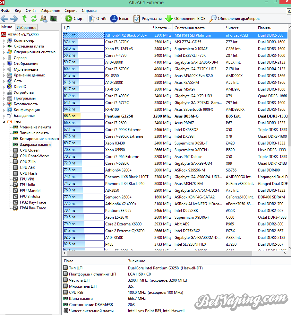
Task: Collapse the Тест tree node
Action: click(4, 122)
